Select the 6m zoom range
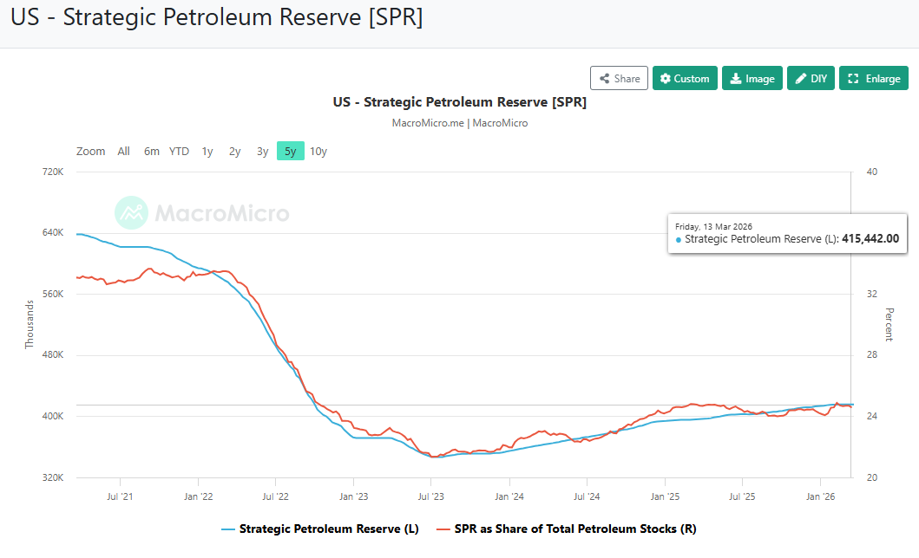The image size is (919, 558). 152,152
